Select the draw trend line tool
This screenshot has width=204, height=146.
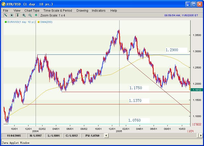(6, 15)
